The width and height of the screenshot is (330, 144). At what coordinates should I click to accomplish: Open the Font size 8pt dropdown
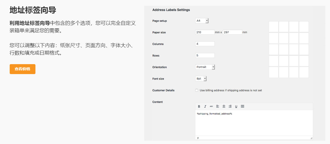(x=201, y=79)
